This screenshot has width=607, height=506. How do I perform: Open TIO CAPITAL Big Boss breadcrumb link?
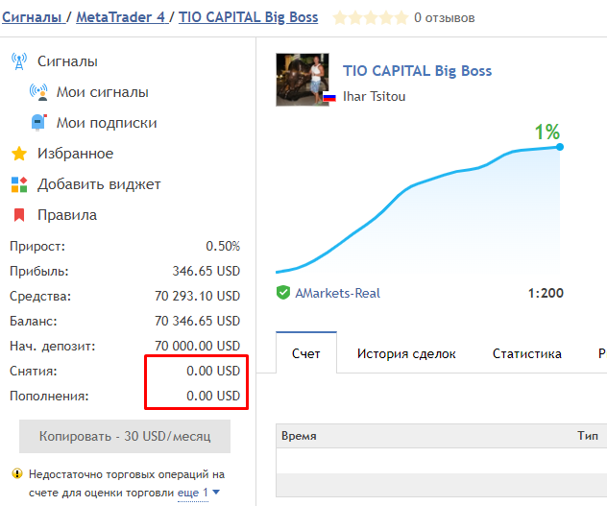click(x=248, y=17)
